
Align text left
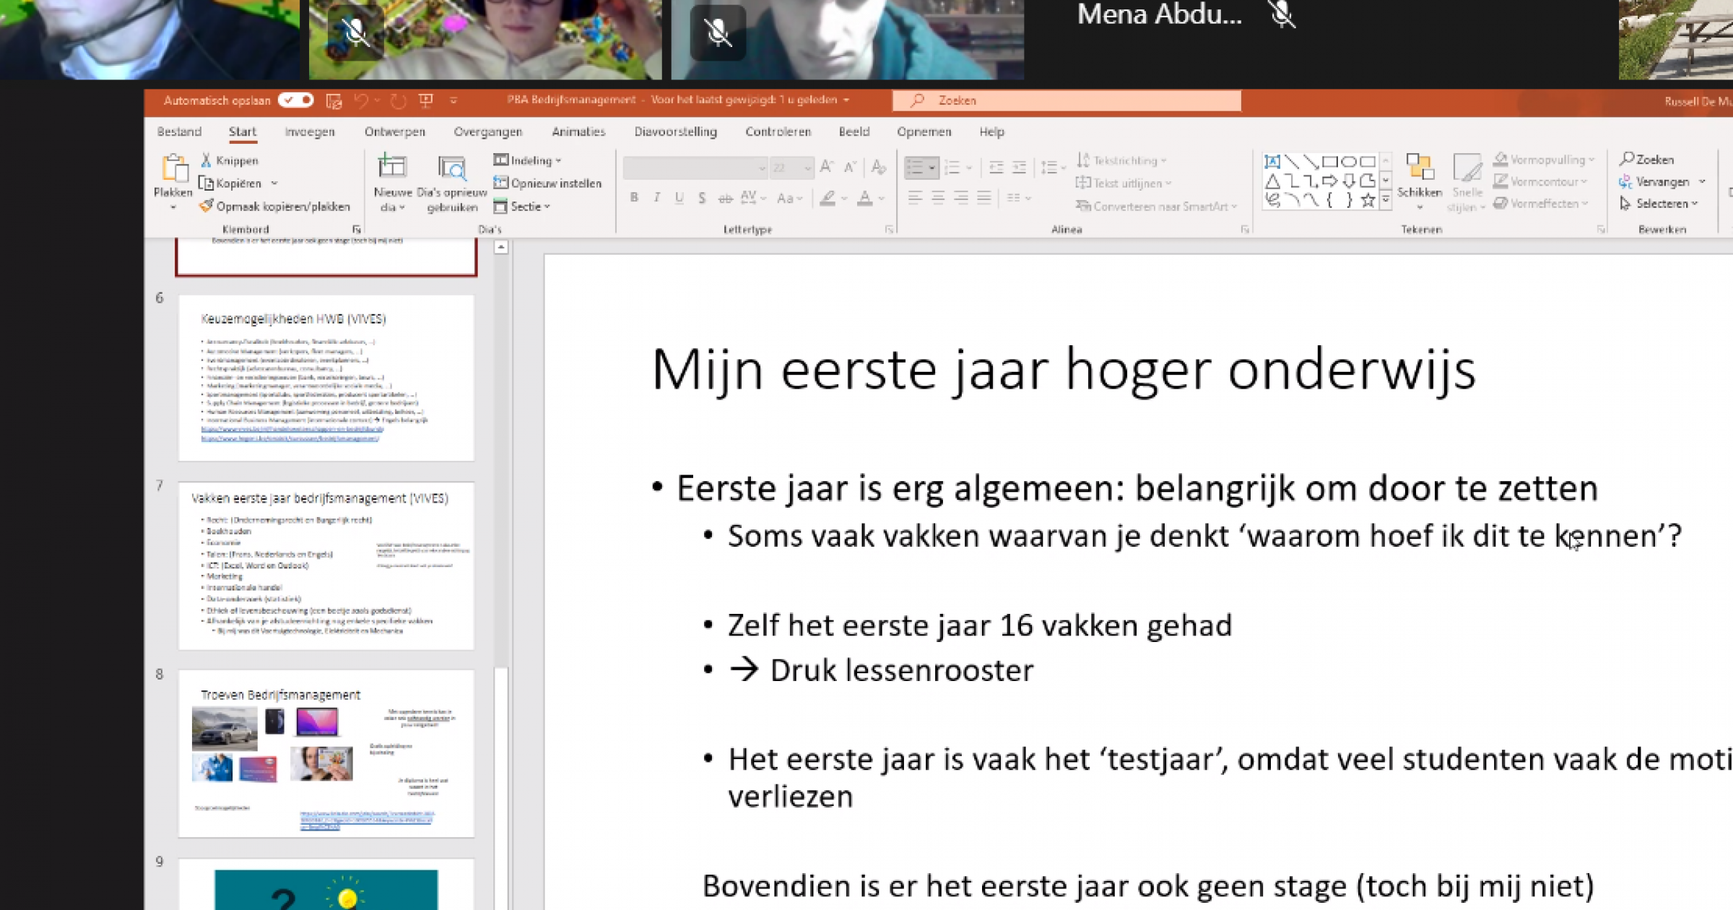[915, 197]
